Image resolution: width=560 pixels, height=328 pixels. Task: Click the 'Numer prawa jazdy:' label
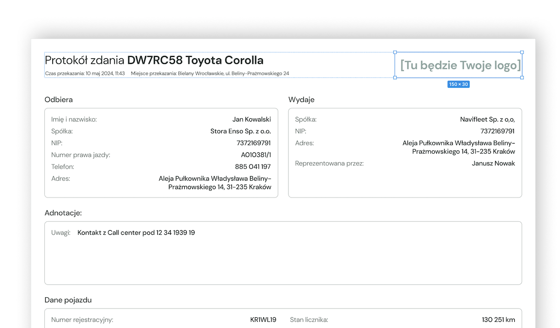point(81,155)
